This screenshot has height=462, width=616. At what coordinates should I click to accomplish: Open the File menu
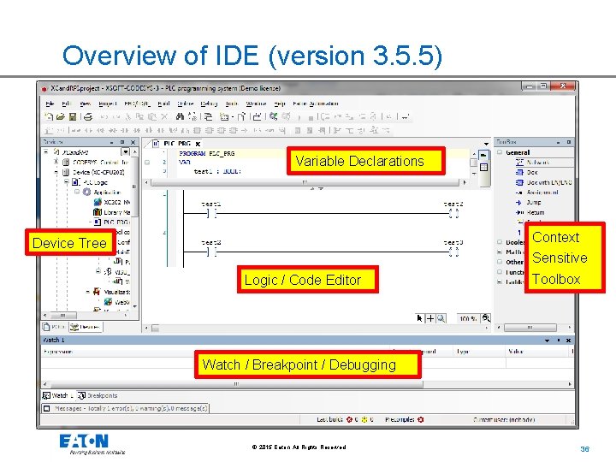click(50, 104)
